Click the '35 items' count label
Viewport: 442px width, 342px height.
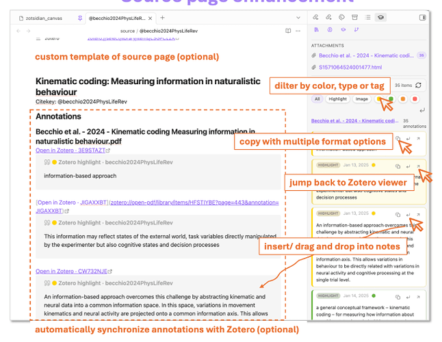[x=403, y=85]
